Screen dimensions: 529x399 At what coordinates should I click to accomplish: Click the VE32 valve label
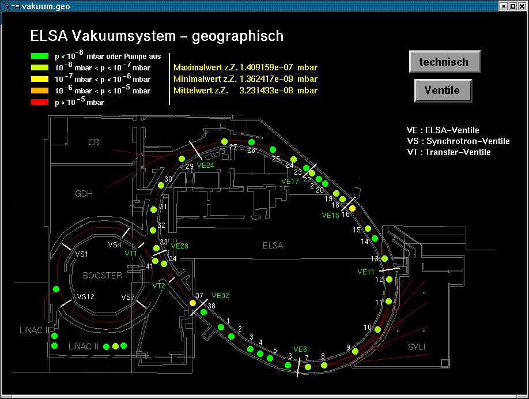220,296
